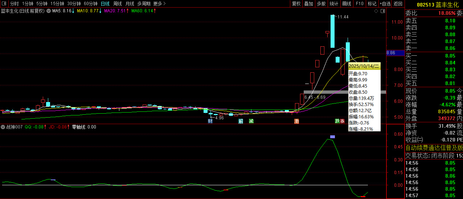Open the main chart indicator dropdown arrow
The height and width of the screenshot is (199, 463).
(49, 11)
